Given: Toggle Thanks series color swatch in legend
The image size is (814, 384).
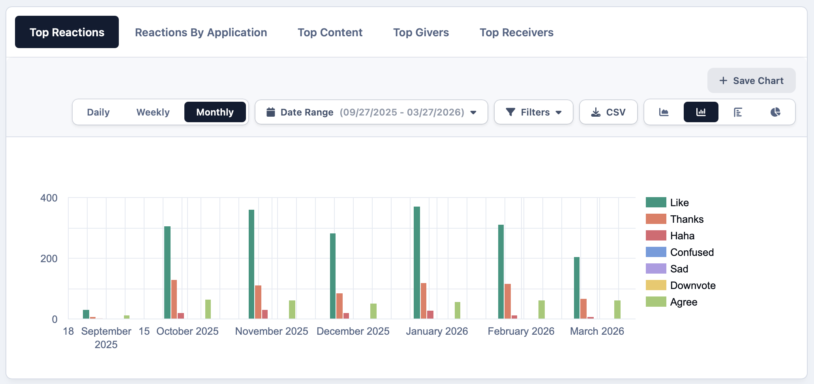Looking at the screenshot, I should coord(656,219).
